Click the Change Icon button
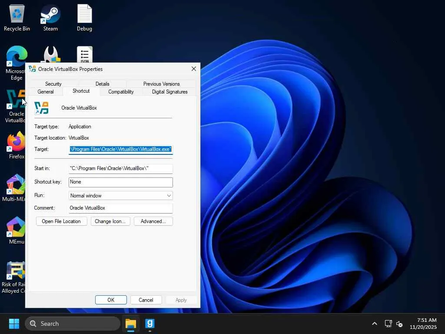The height and width of the screenshot is (334, 445). coord(110,221)
